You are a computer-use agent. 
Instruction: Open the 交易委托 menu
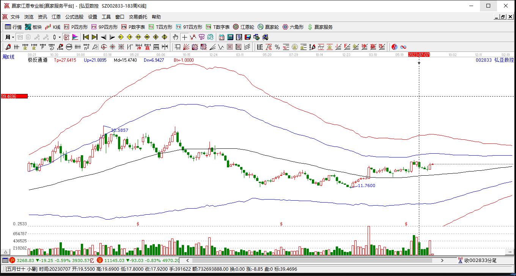point(138,17)
